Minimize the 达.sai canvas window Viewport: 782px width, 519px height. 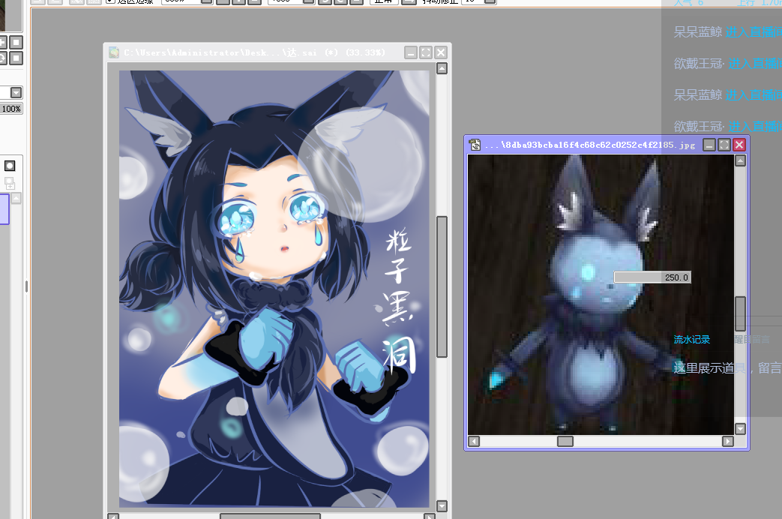point(410,52)
